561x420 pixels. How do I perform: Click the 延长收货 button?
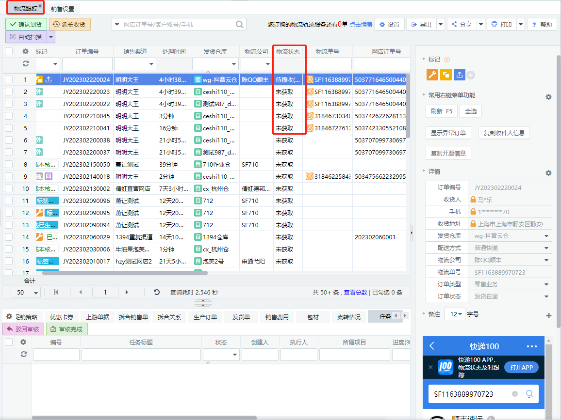click(x=70, y=24)
